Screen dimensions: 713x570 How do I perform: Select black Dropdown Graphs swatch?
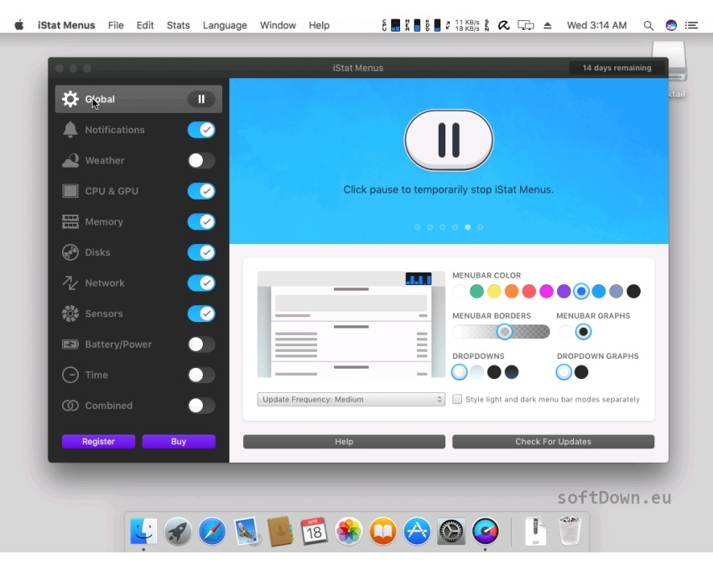tap(581, 372)
